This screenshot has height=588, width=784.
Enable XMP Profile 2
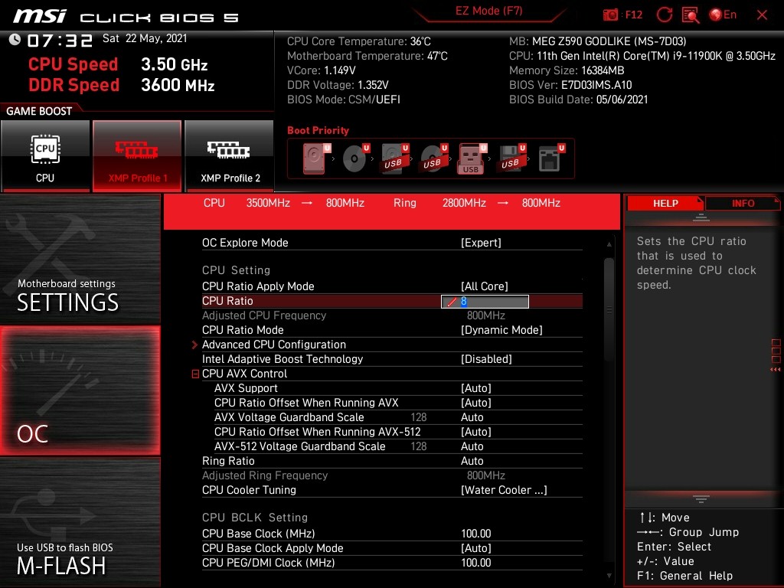[x=230, y=155]
